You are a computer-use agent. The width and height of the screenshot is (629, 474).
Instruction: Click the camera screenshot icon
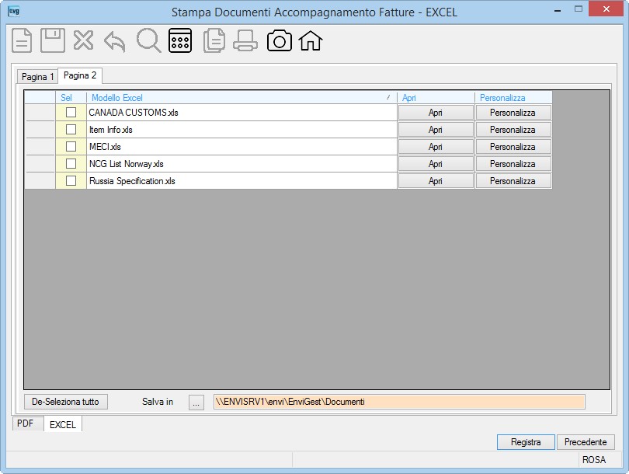pyautogui.click(x=280, y=40)
